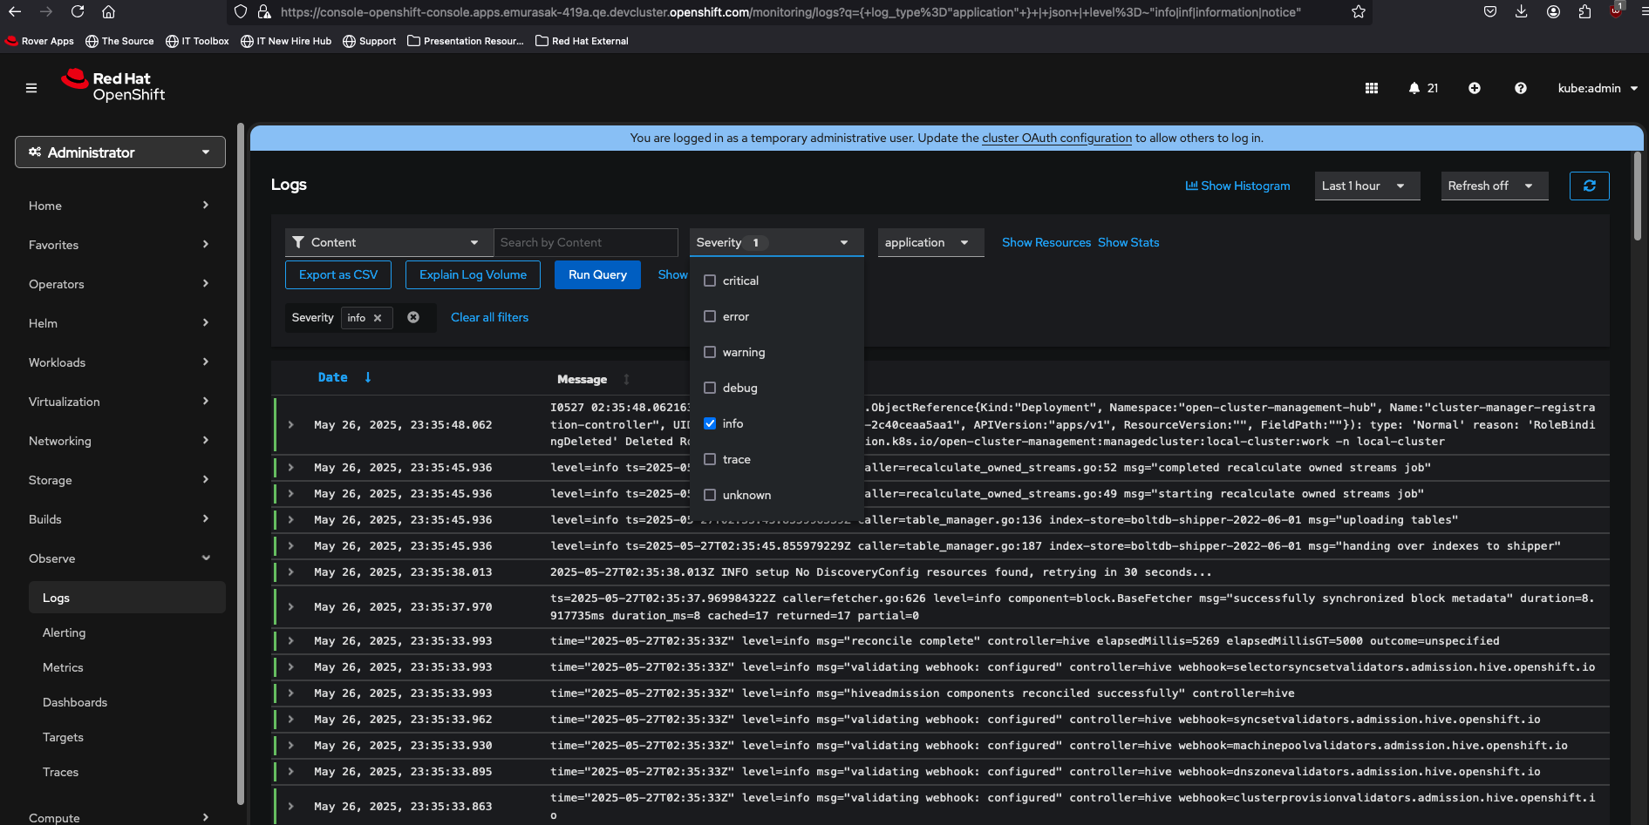
Task: Remove the info severity filter chip
Action: tap(378, 318)
